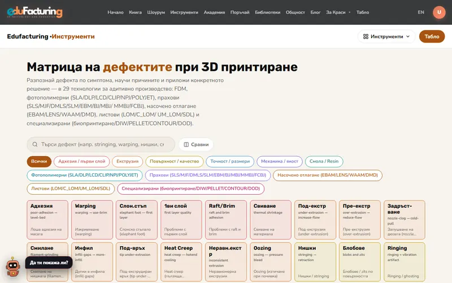Click the Сравни compare button

point(196,144)
